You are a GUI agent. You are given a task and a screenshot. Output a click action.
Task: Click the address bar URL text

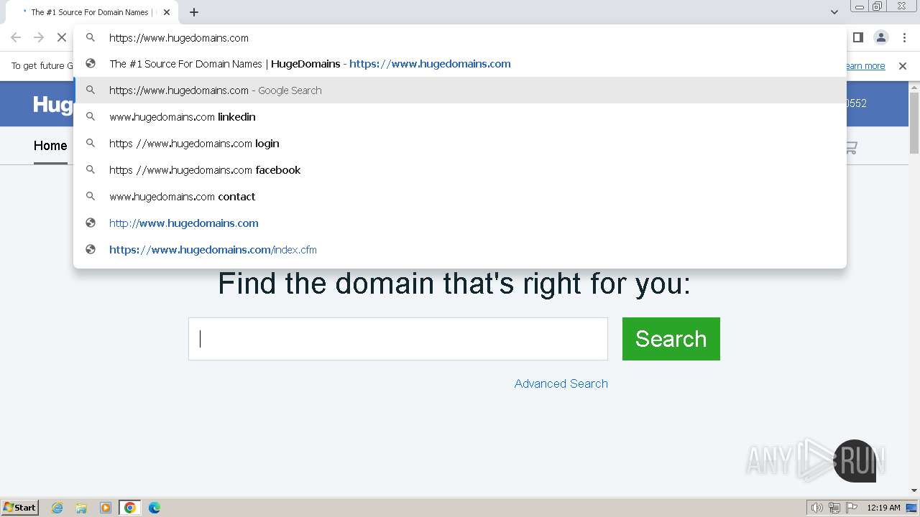click(179, 38)
